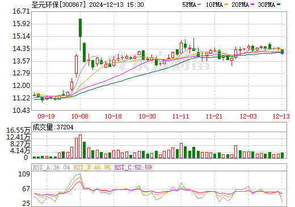
Task: Click the 30PMA green legend swatch
Action: click(279, 5)
